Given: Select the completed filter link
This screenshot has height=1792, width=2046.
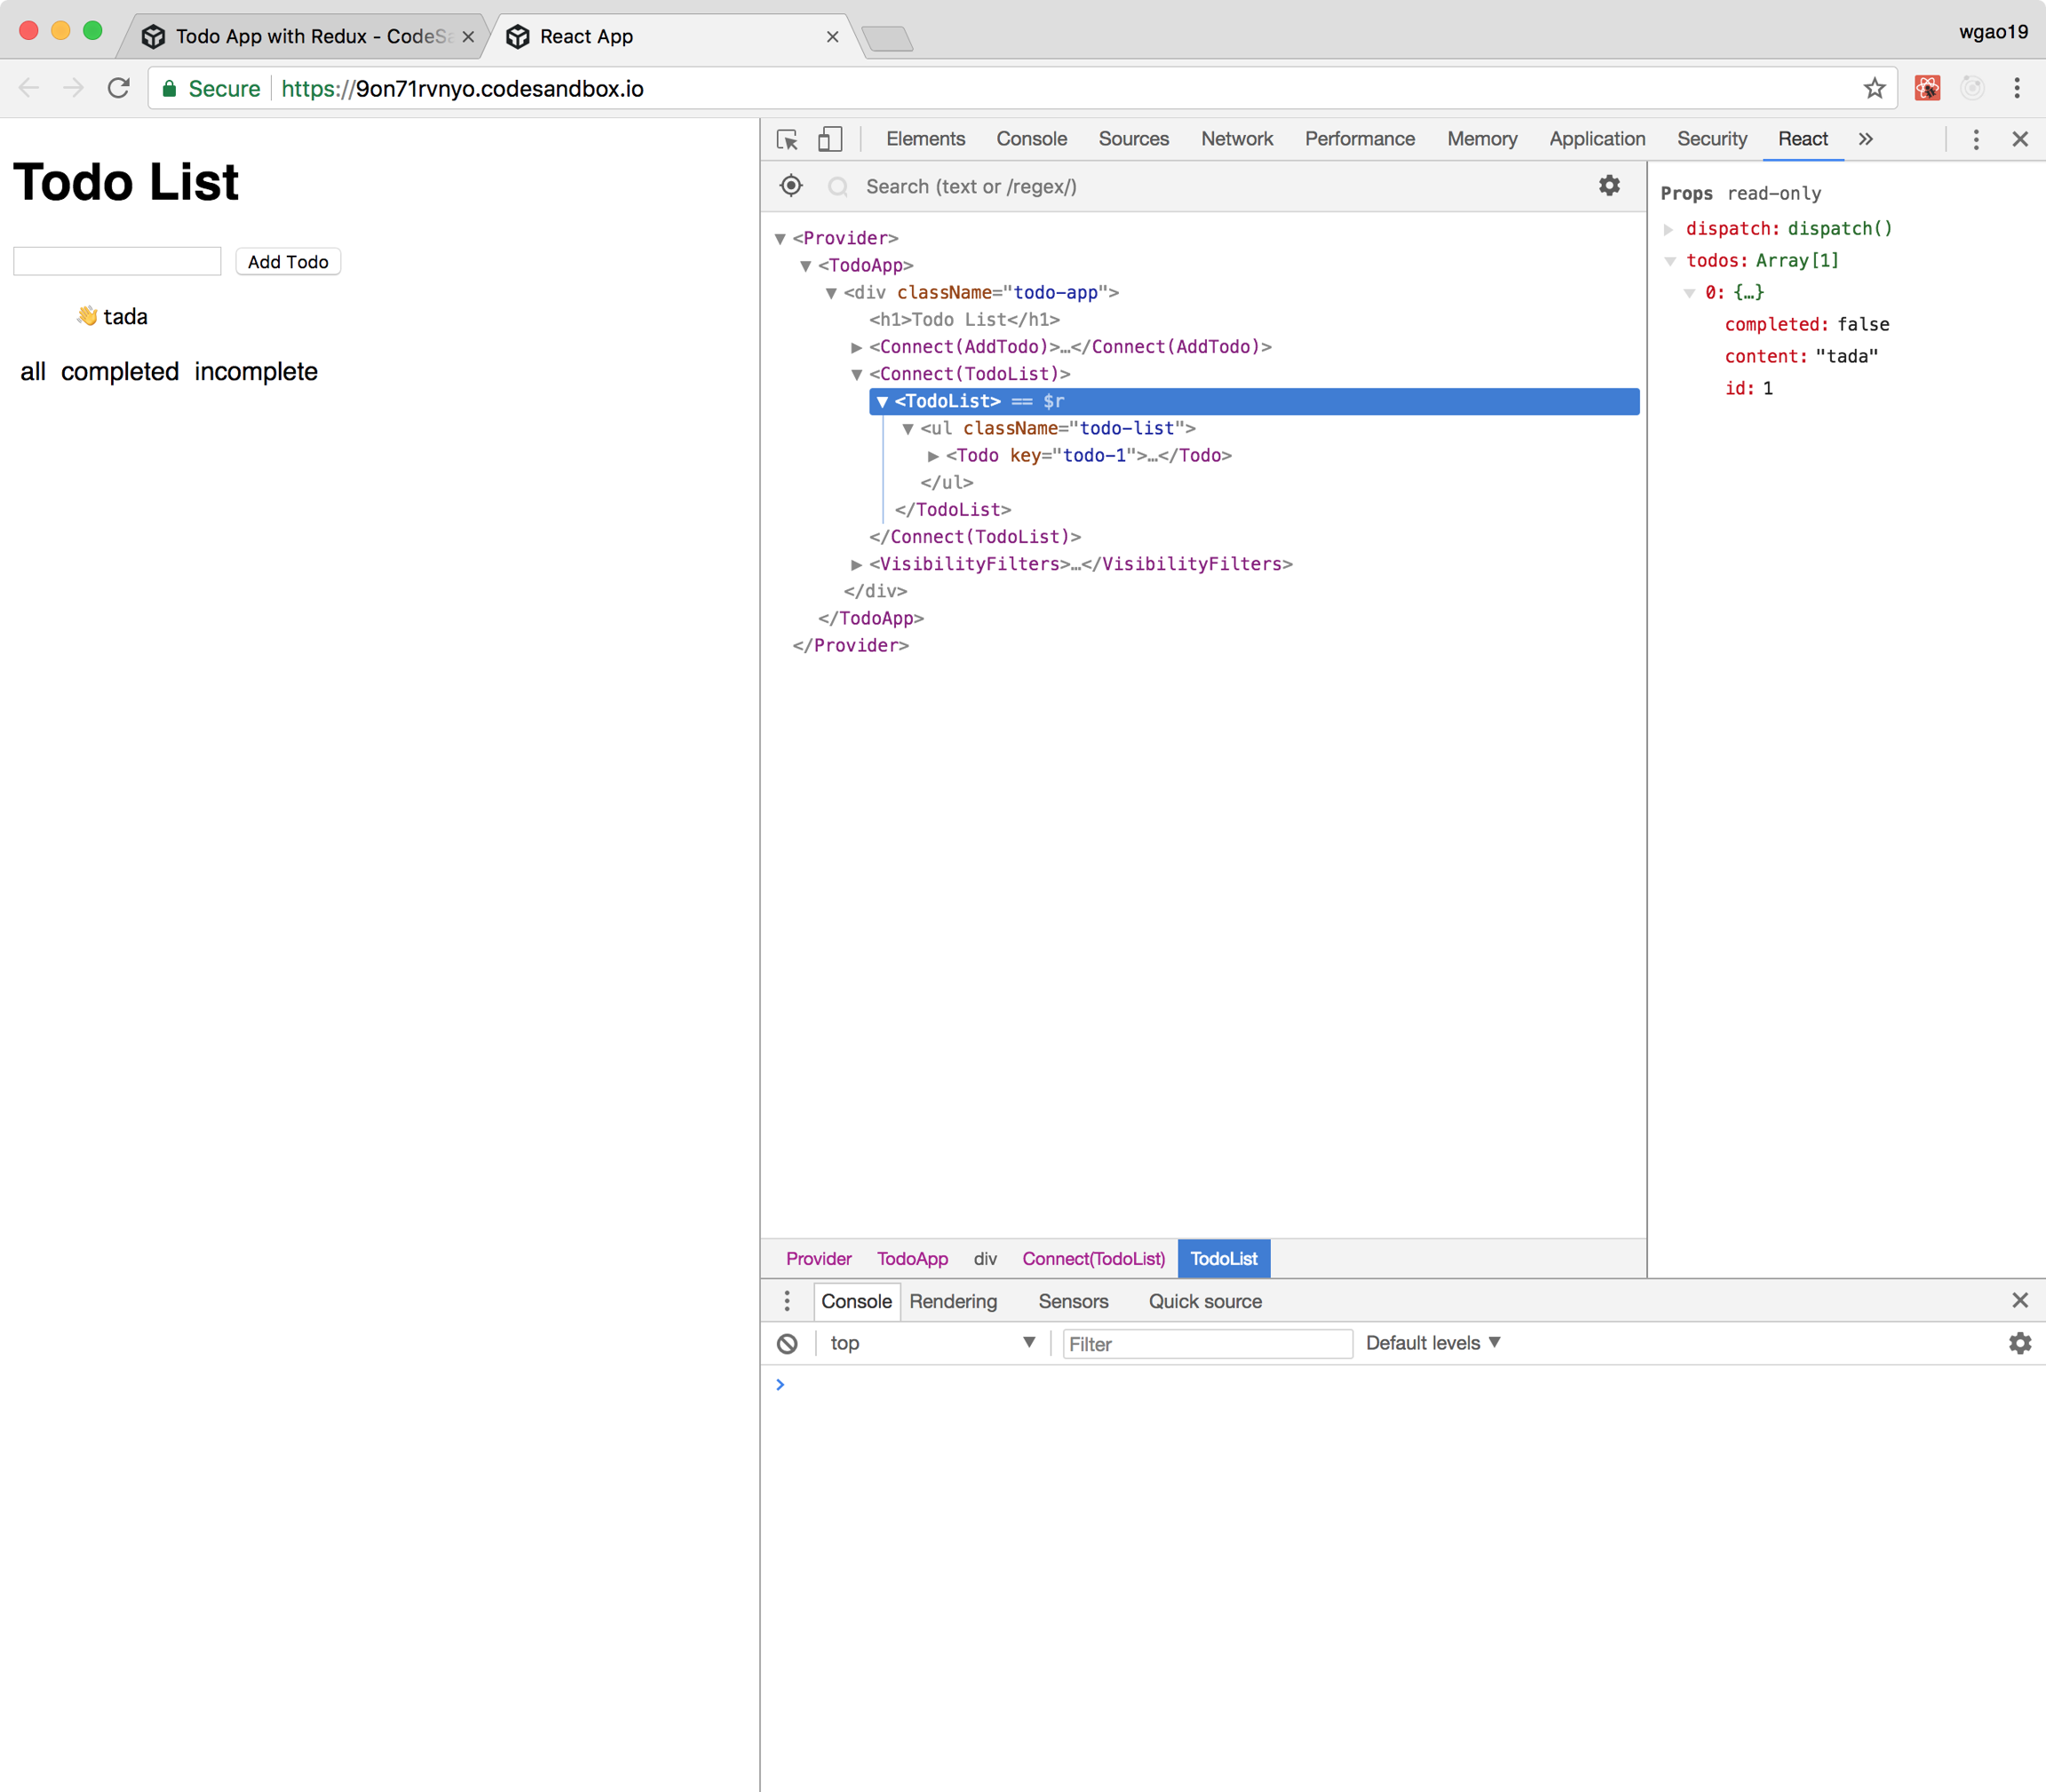Looking at the screenshot, I should click(120, 372).
